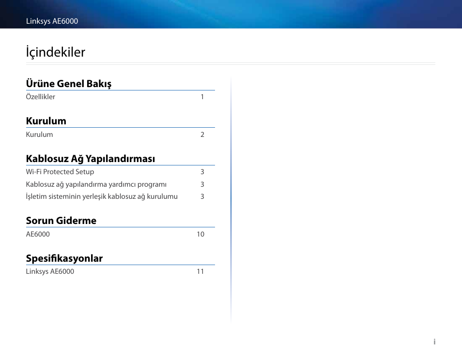Open the Kablosuz Ağ Yapılandırması heading
The height and width of the screenshot is (357, 462).
click(x=91, y=159)
